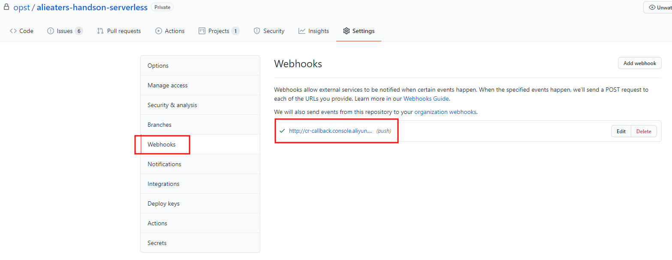Open the Unwatch eye button
Image resolution: width=672 pixels, height=260 pixels.
pyautogui.click(x=658, y=7)
